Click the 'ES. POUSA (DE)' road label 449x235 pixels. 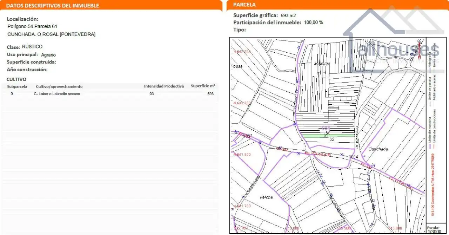pyautogui.click(x=318, y=154)
